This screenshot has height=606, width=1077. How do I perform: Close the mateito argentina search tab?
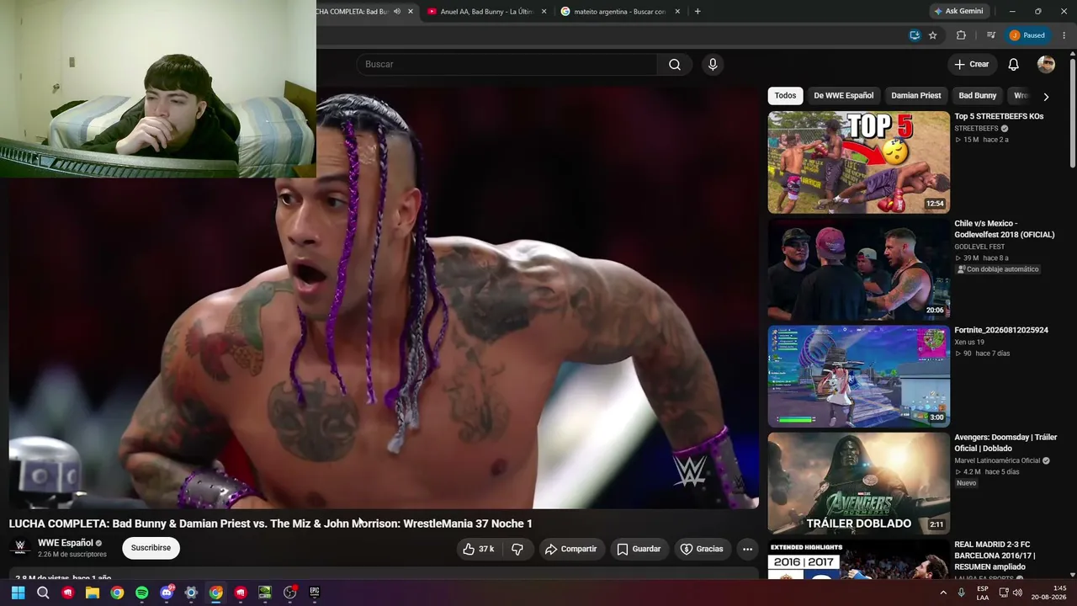click(x=677, y=11)
